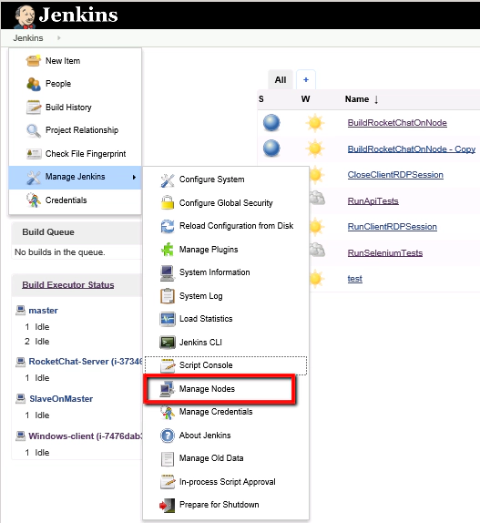Image resolution: width=480 pixels, height=523 pixels.
Task: Click the Manage Credentials keys icon
Action: tap(168, 412)
